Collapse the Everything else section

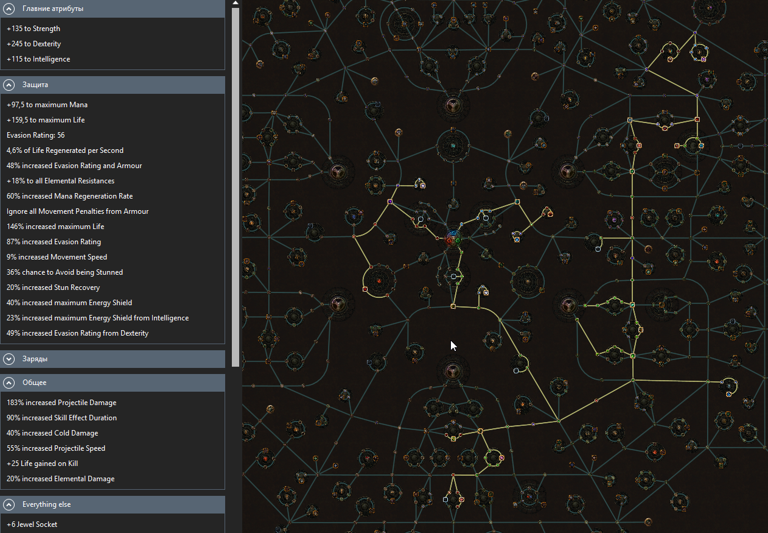tap(9, 504)
